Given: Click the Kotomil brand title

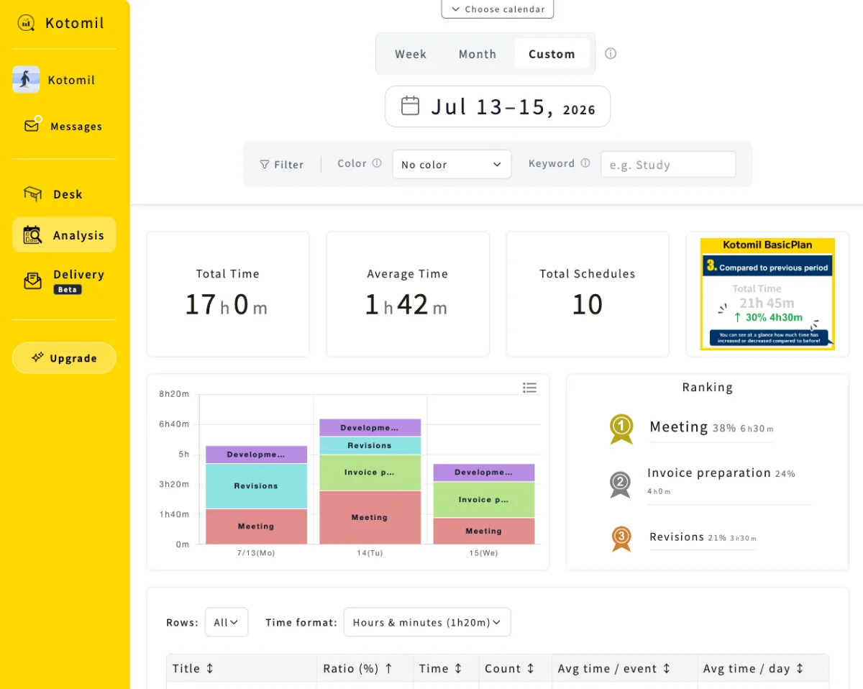Looking at the screenshot, I should pyautogui.click(x=75, y=23).
